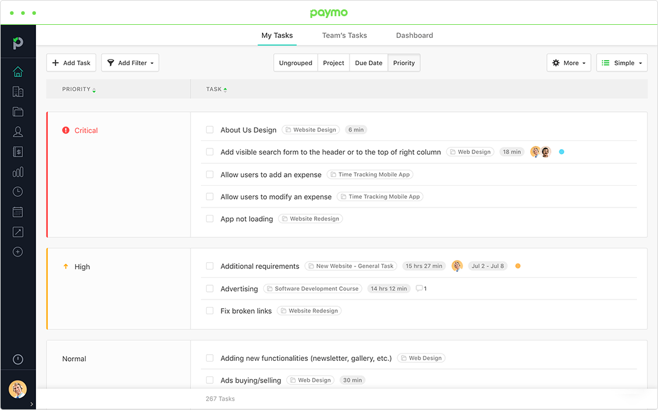Select the Clients icon in the sidebar
The width and height of the screenshot is (658, 410).
(x=18, y=91)
